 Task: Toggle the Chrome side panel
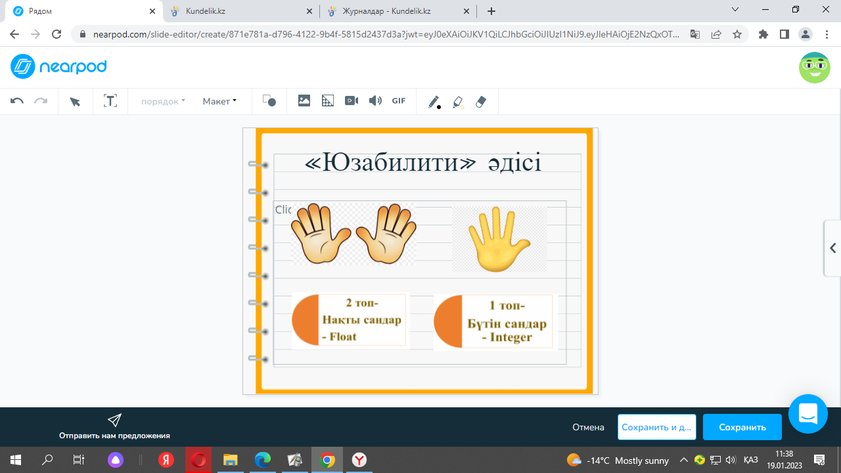pyautogui.click(x=784, y=35)
